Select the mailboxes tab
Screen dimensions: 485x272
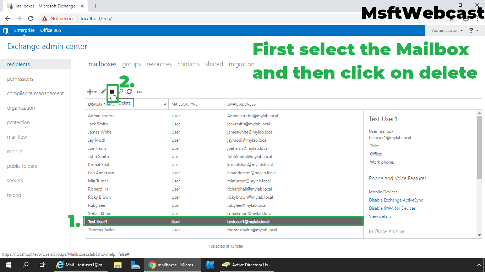[103, 64]
